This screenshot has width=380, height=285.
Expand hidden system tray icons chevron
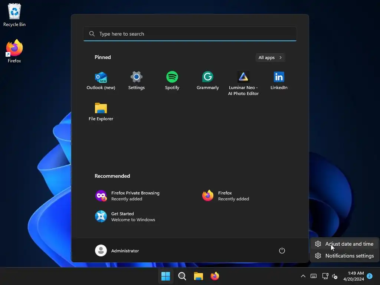click(303, 276)
